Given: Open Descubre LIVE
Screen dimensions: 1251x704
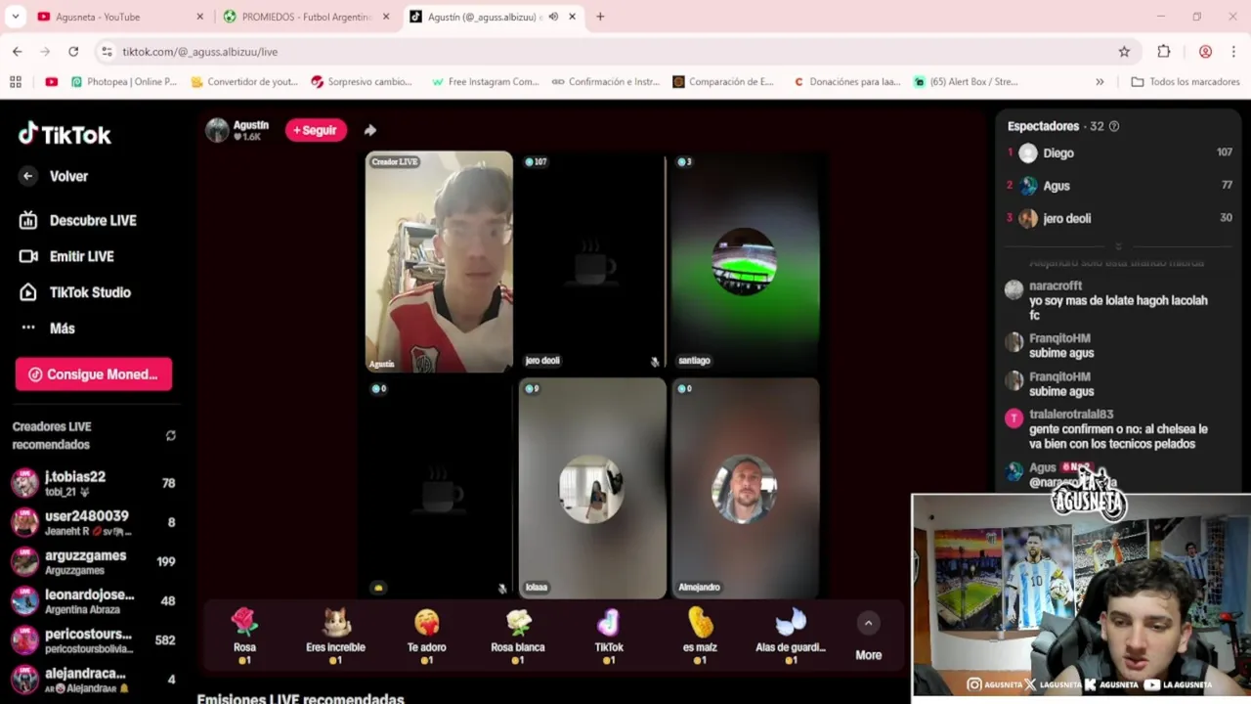Looking at the screenshot, I should 78,220.
